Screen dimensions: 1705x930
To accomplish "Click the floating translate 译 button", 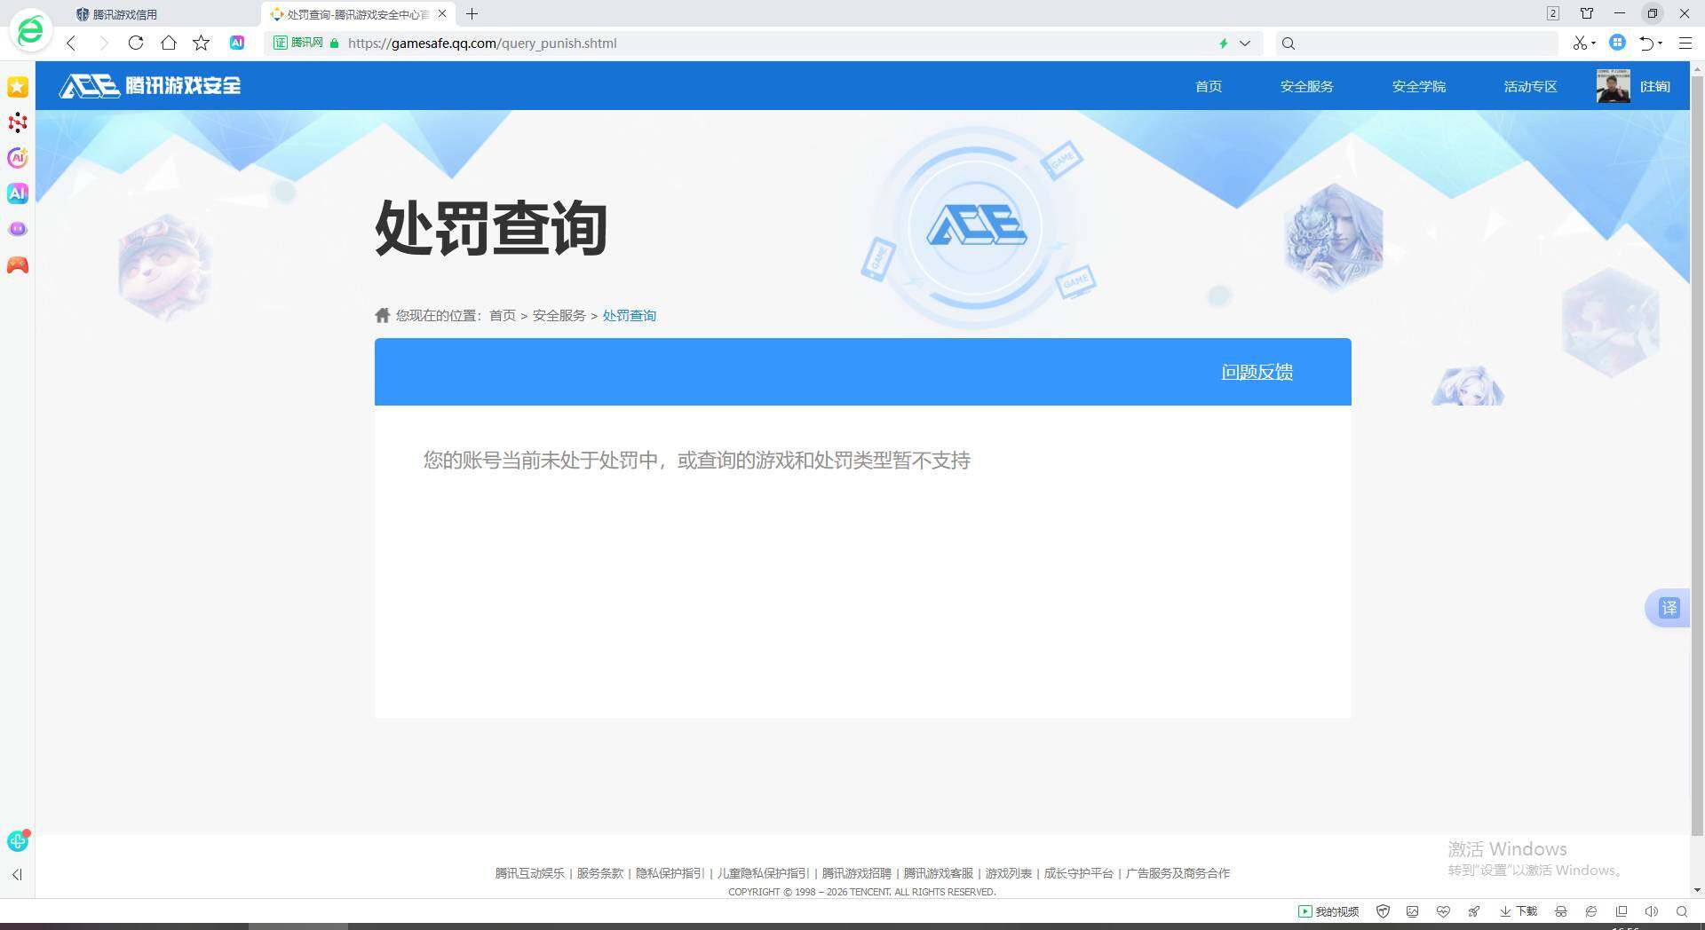I will tap(1669, 608).
